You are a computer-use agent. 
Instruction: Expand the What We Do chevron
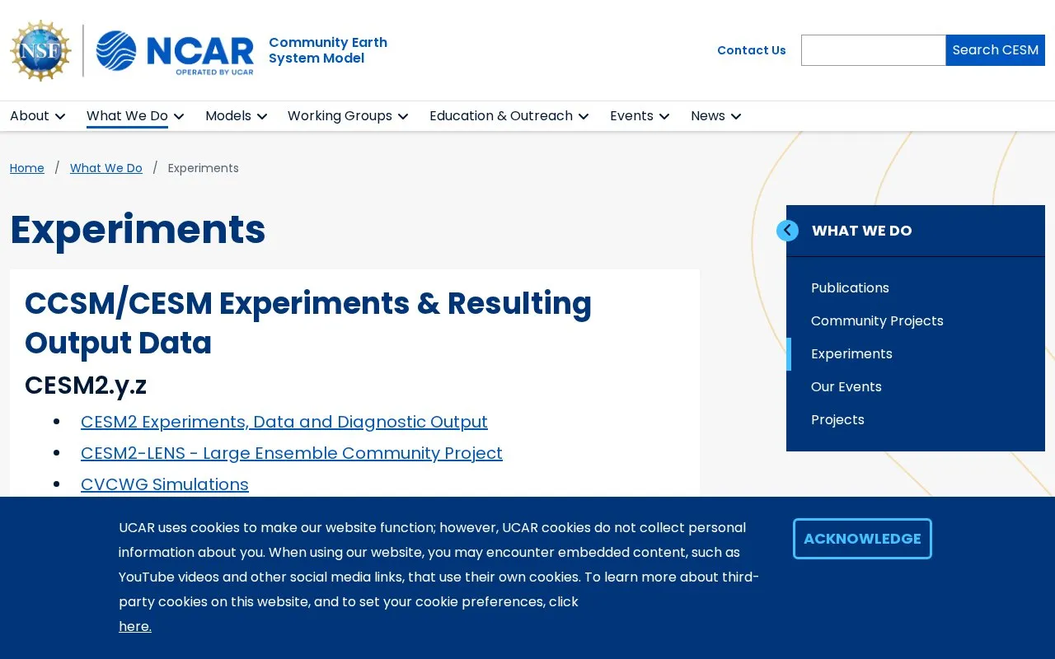click(x=179, y=116)
